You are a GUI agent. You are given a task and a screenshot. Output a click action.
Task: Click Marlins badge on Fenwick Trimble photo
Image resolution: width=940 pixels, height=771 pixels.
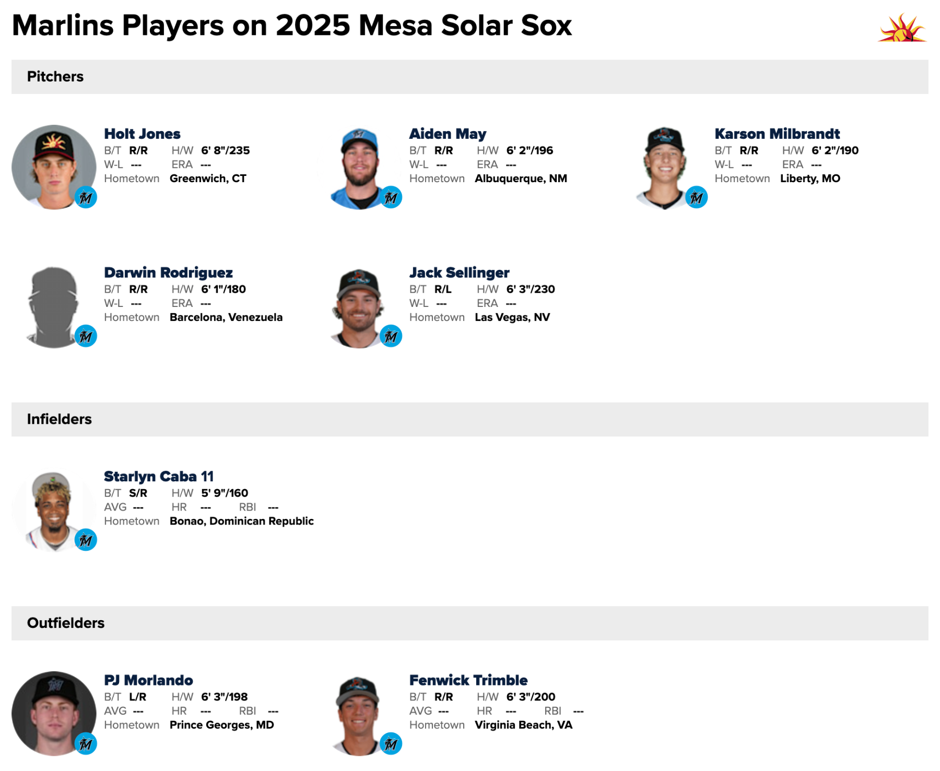point(391,744)
